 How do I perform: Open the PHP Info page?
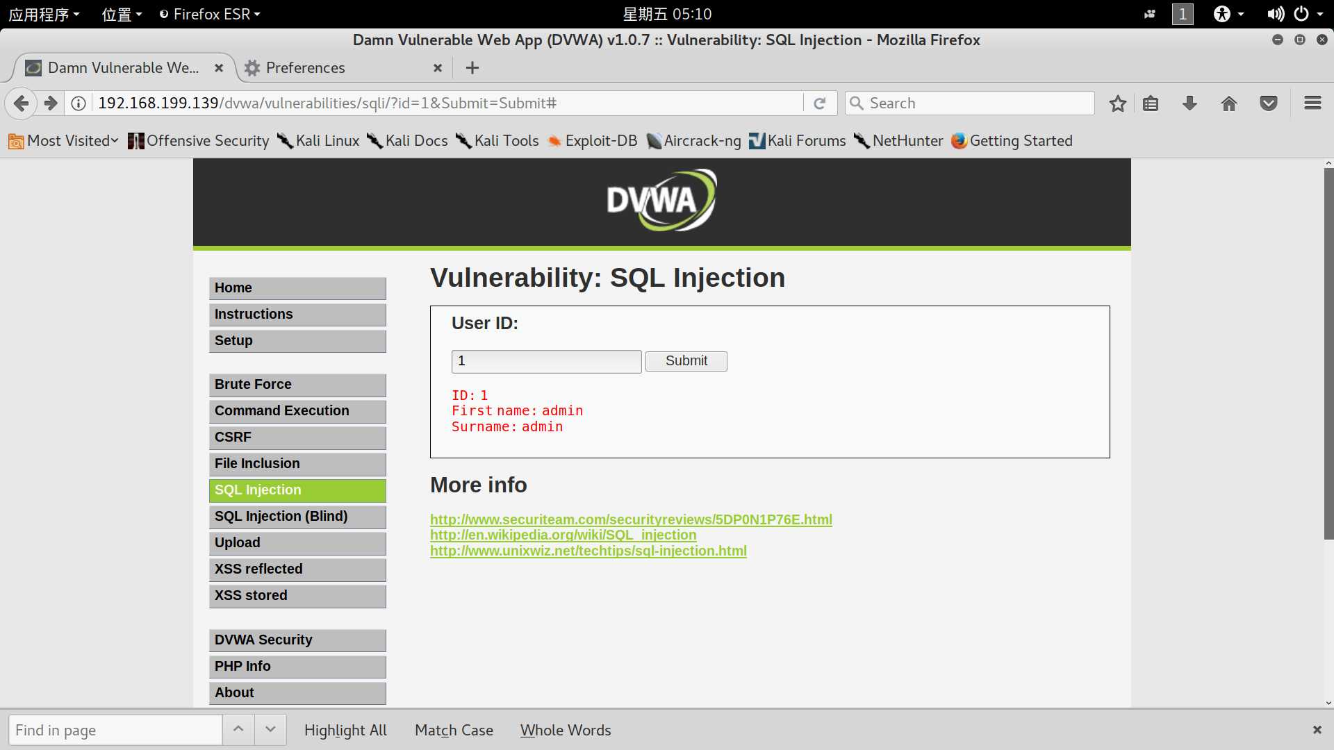297,667
